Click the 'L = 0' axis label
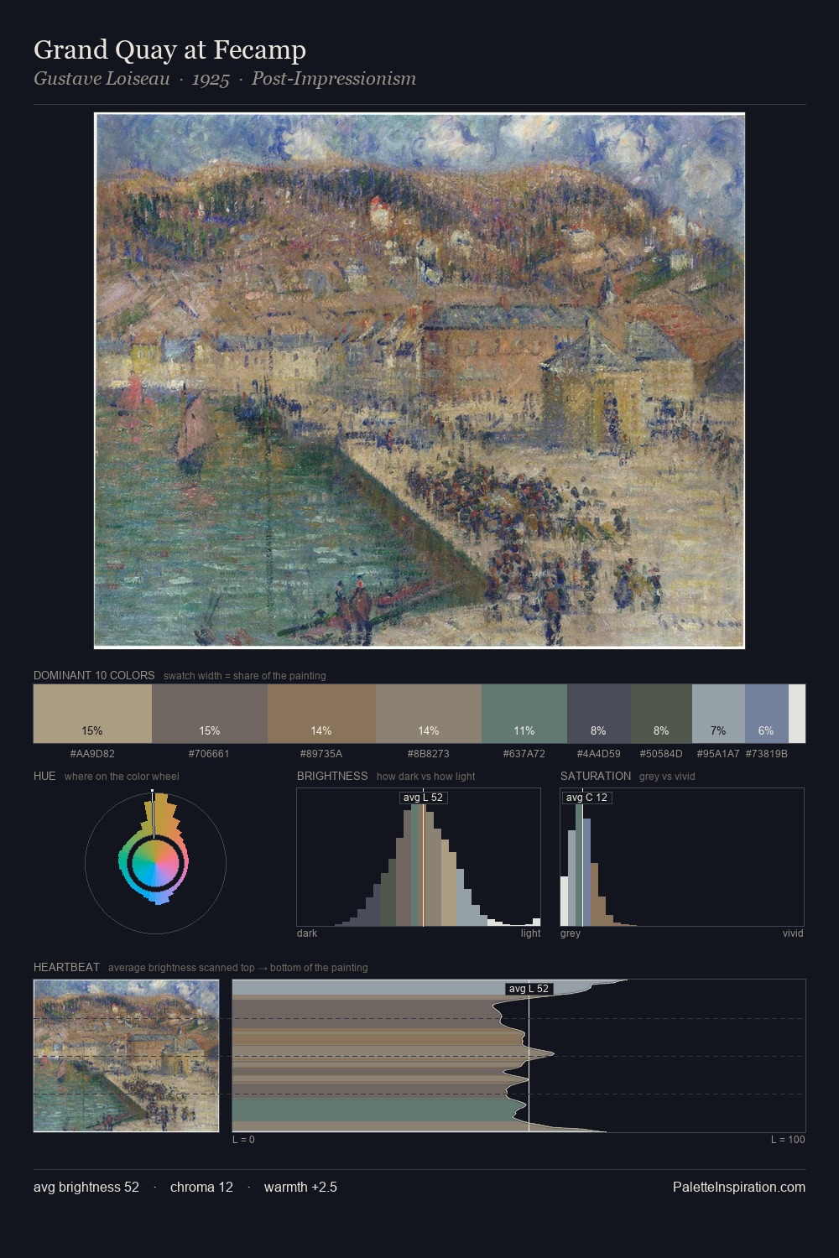 point(243,1140)
